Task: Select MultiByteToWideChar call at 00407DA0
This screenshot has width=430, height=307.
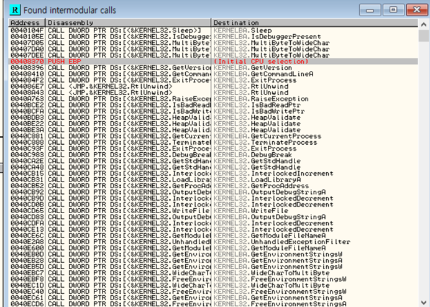Action: point(213,49)
